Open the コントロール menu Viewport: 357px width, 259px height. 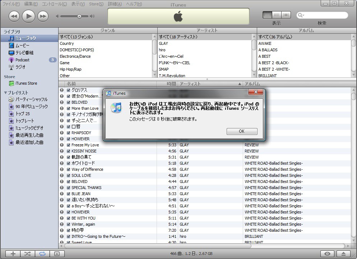(55, 4)
